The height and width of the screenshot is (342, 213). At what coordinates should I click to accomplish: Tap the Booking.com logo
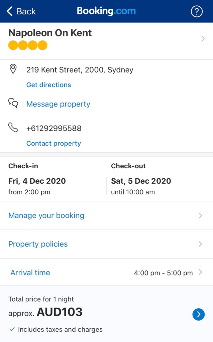[x=106, y=11]
